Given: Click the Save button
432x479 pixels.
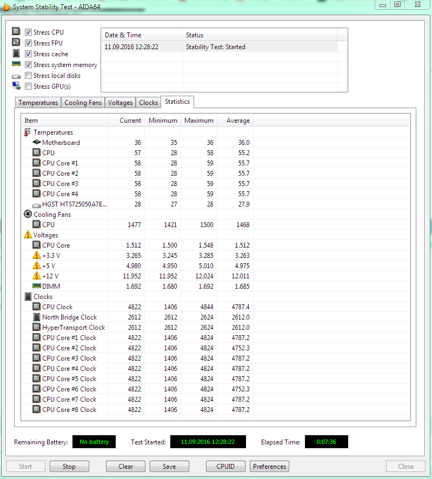Looking at the screenshot, I should click(169, 467).
